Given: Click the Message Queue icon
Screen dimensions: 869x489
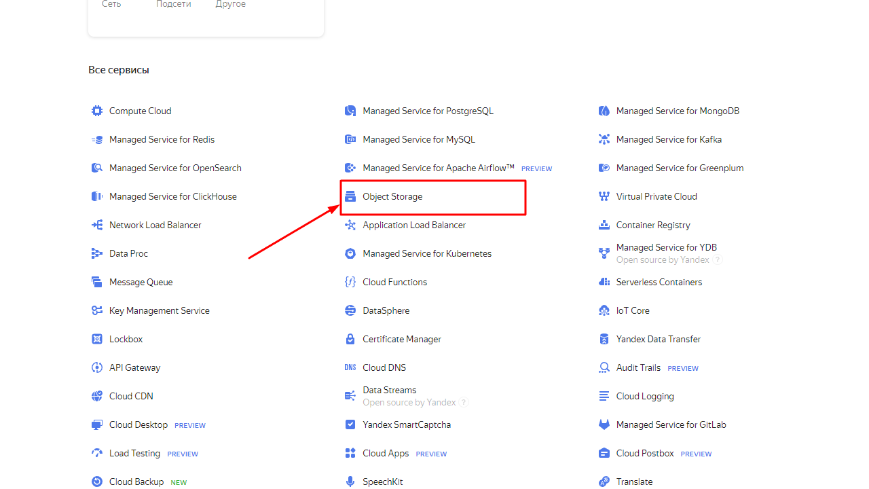Looking at the screenshot, I should pos(97,282).
